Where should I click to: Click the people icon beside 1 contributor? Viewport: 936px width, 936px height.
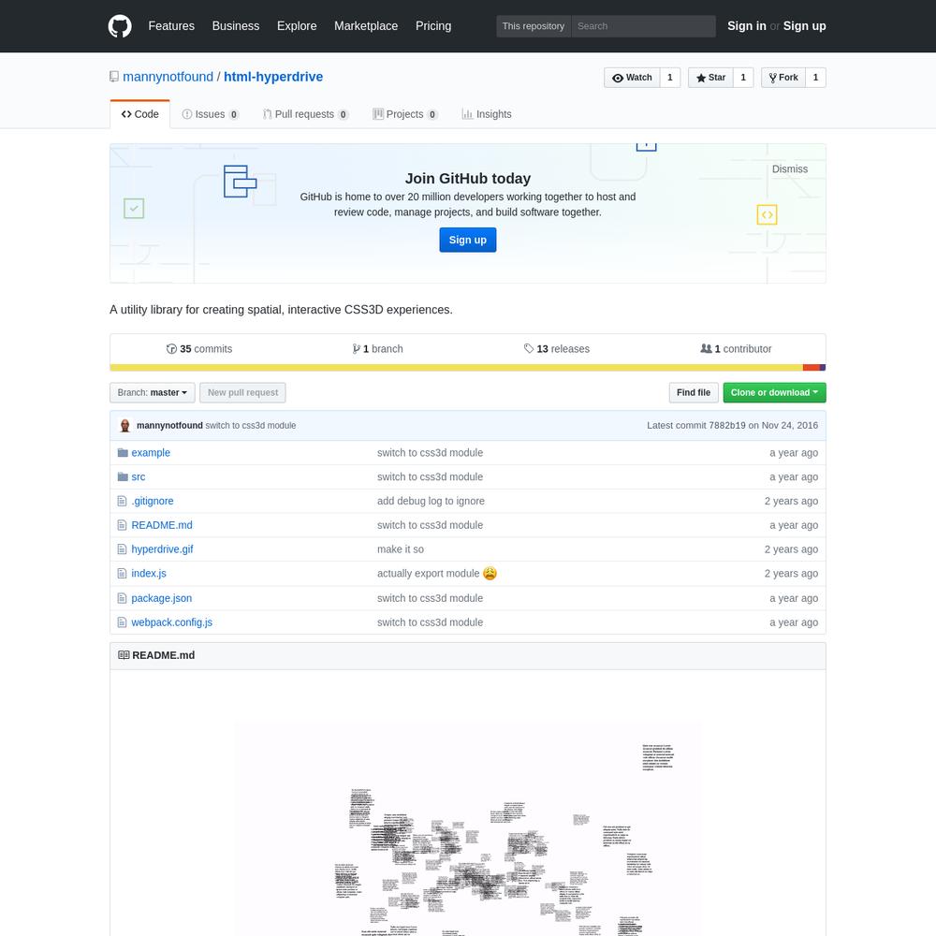click(706, 348)
